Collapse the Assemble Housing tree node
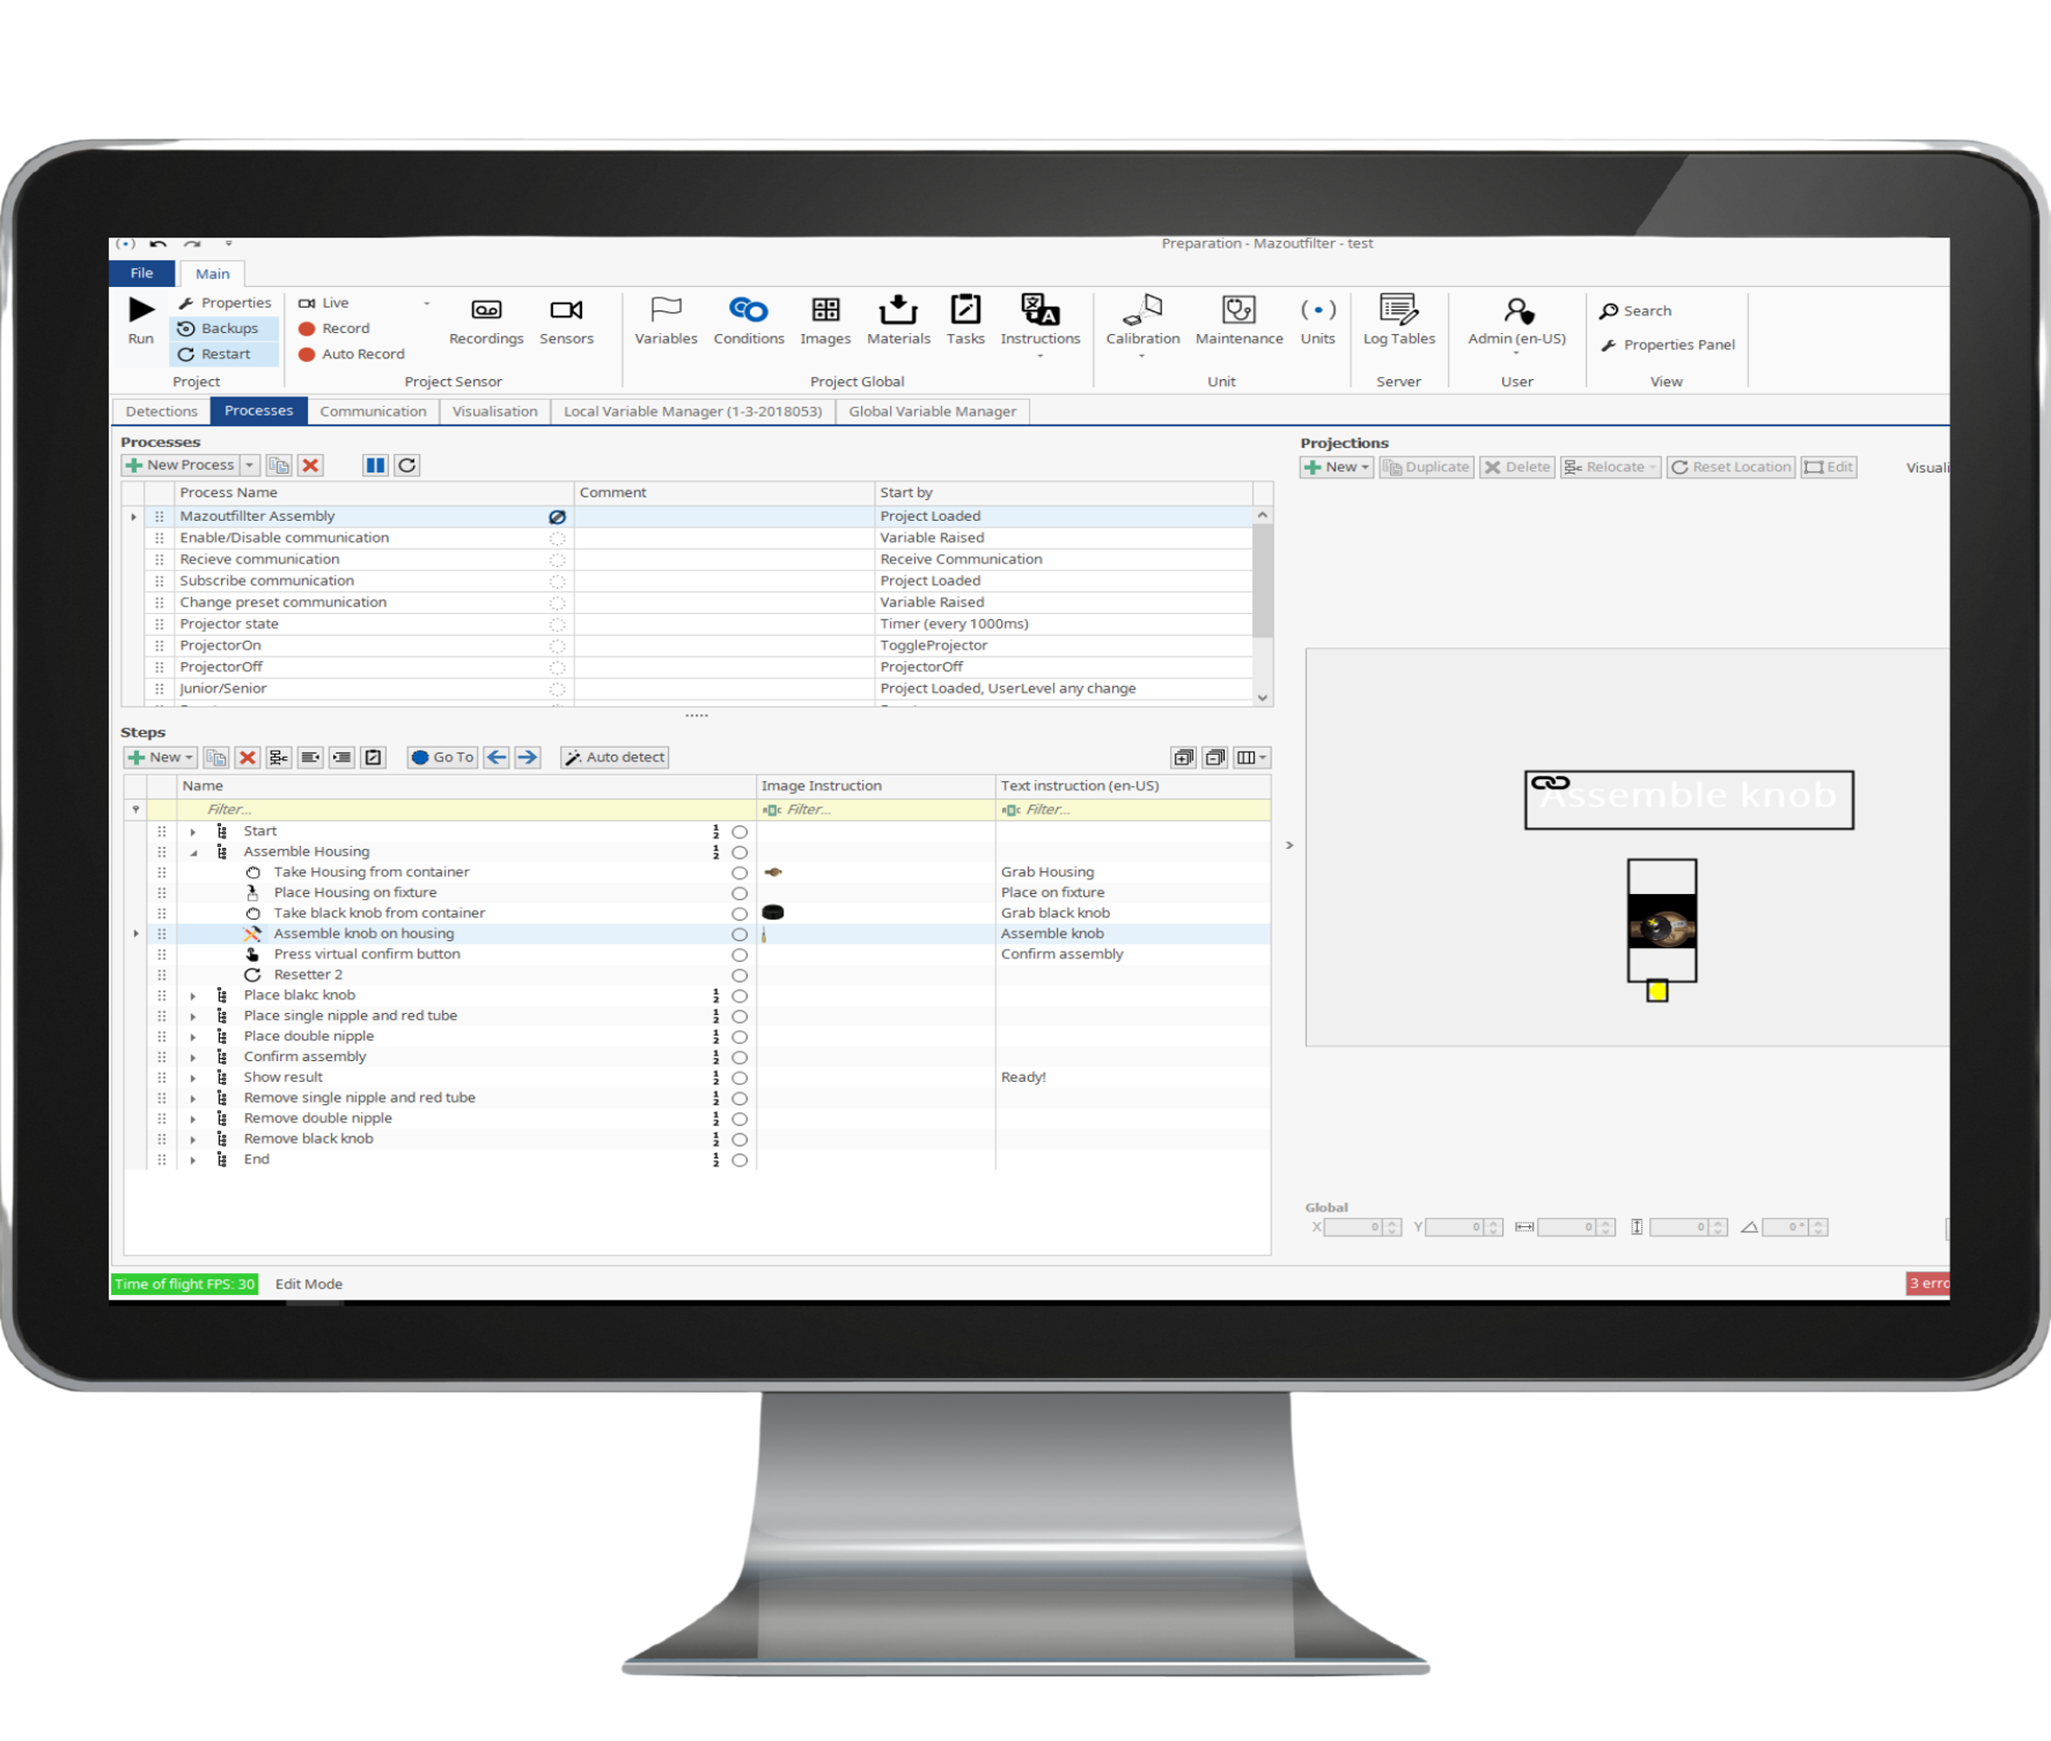2051x1741 pixels. click(193, 853)
